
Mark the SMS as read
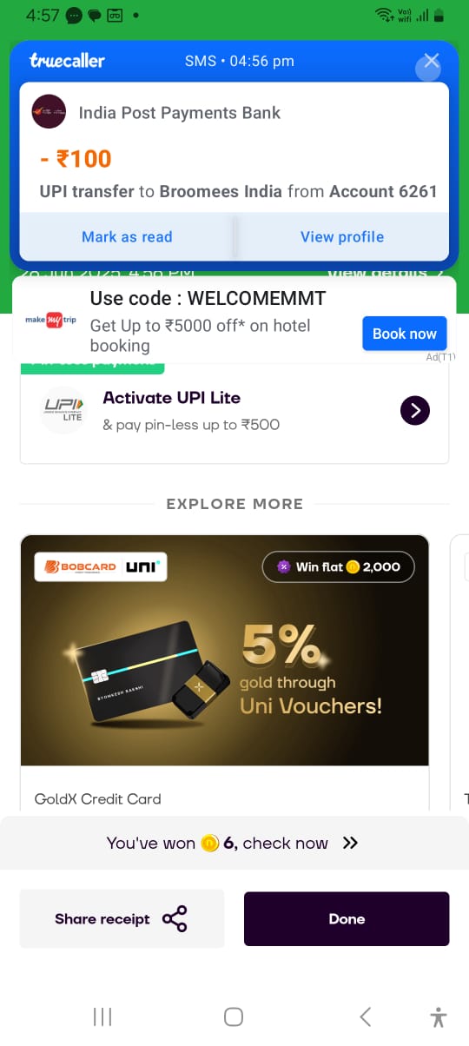point(127,236)
